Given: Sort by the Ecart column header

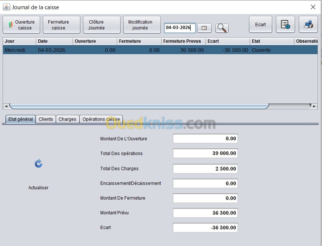Looking at the screenshot, I should (x=228, y=41).
